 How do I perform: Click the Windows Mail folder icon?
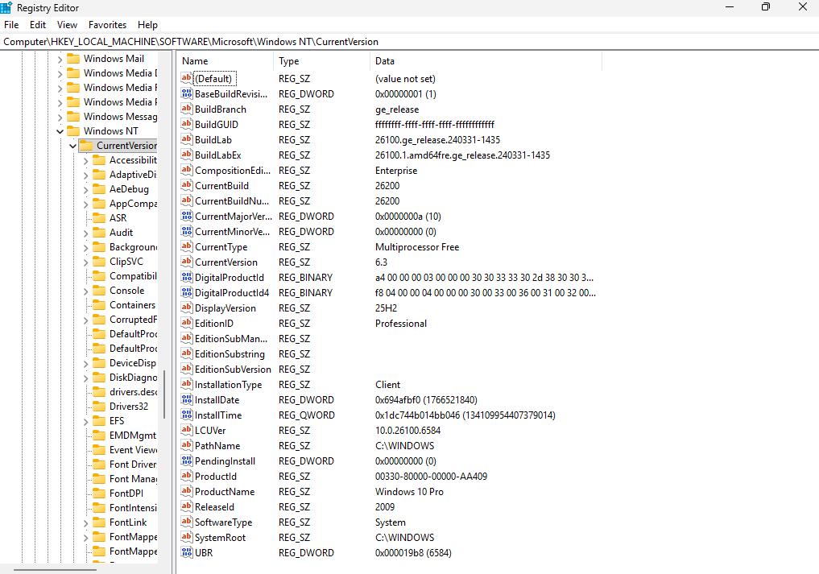tap(73, 59)
